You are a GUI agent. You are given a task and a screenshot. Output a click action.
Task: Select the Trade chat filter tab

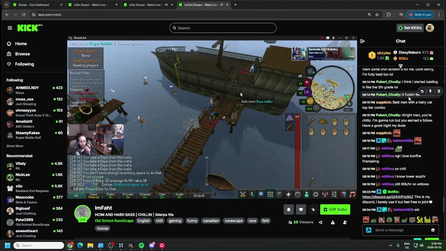[x=179, y=196]
